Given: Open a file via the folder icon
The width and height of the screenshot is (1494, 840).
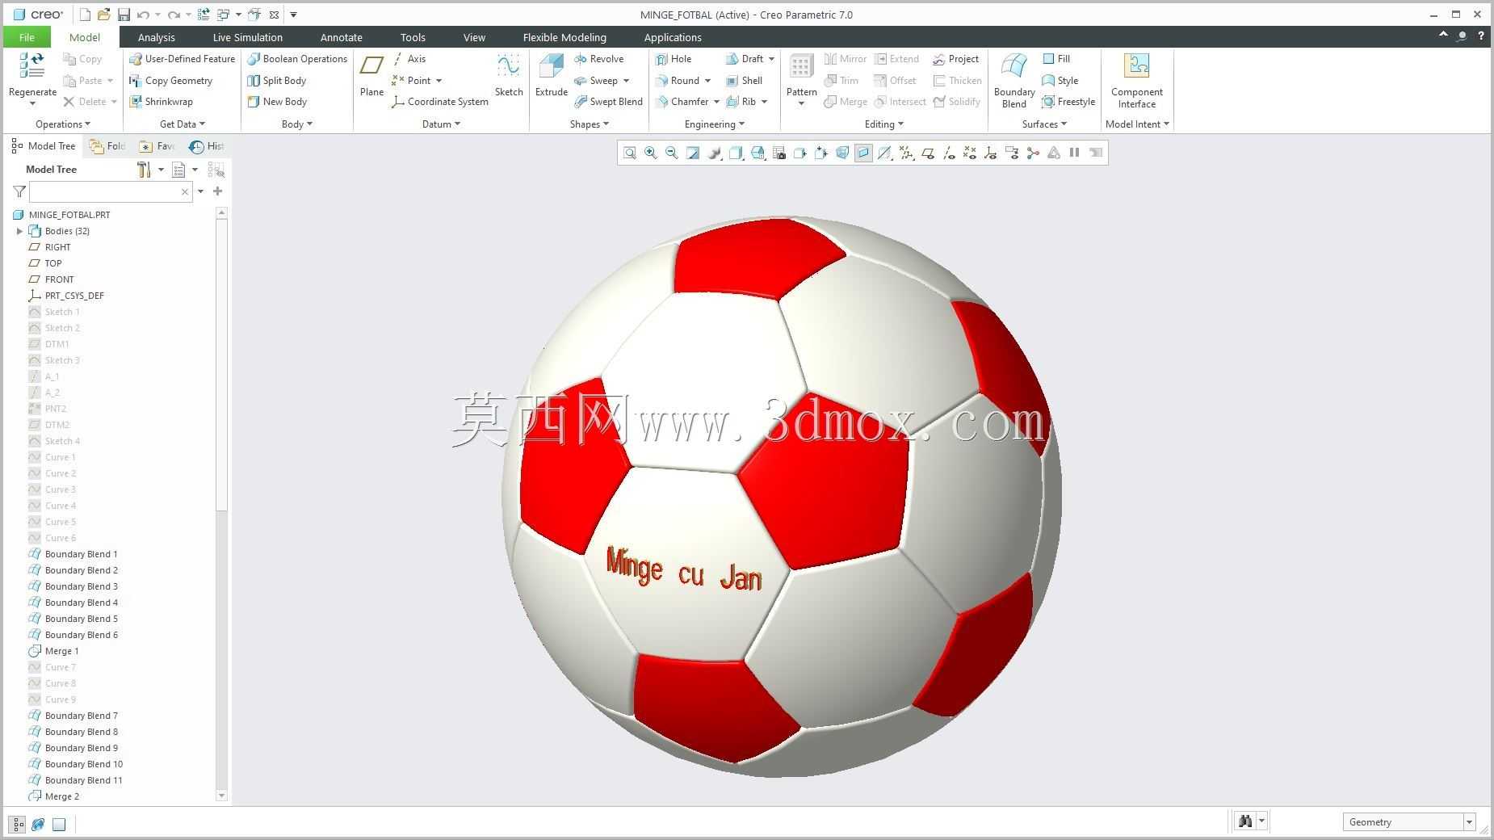Looking at the screenshot, I should 103,15.
